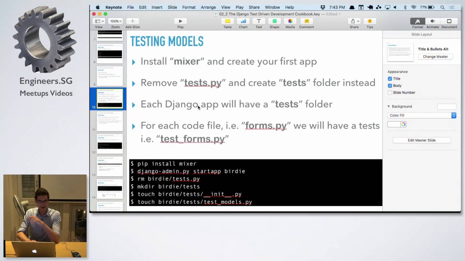The width and height of the screenshot is (465, 261).
Task: Insert a Table from the toolbar
Action: 227,21
